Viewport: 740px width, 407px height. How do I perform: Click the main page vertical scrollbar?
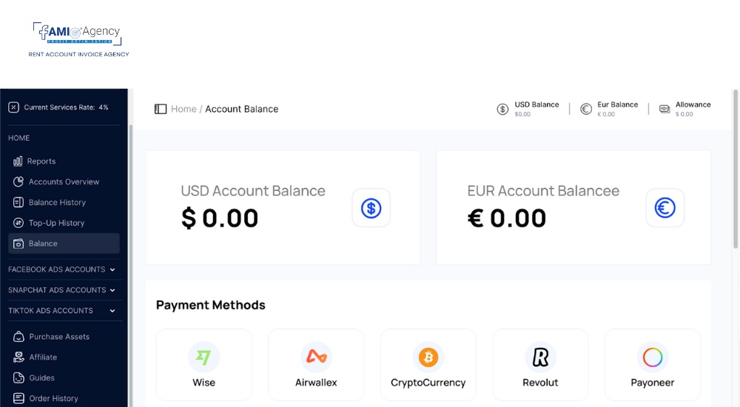(x=736, y=169)
